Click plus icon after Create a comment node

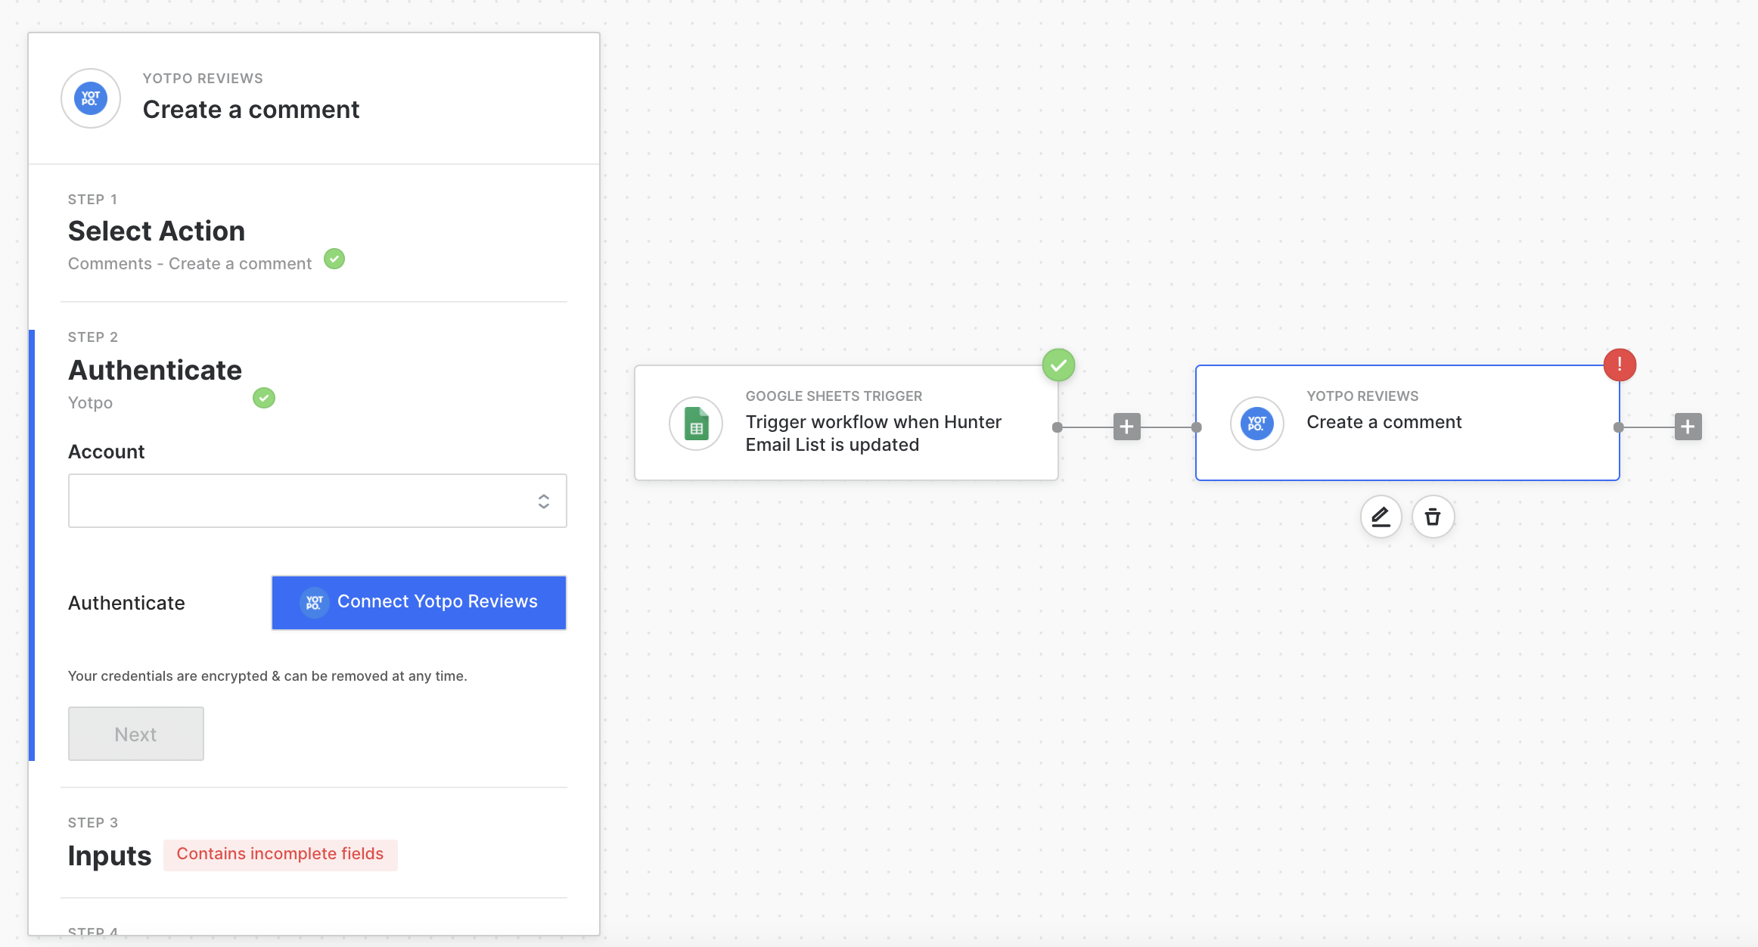click(x=1688, y=427)
